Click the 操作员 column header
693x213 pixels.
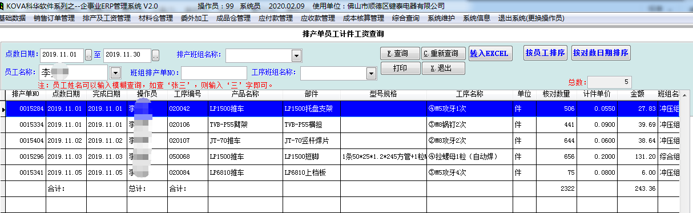pos(147,94)
